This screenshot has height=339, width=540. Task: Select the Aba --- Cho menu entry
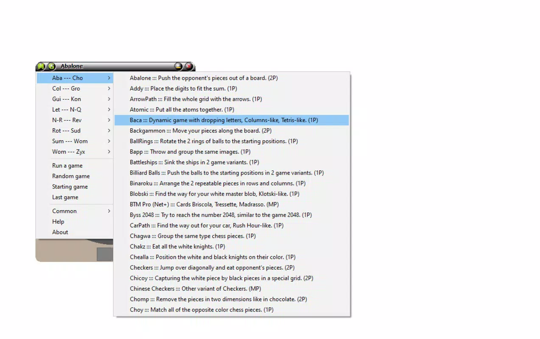coord(75,78)
